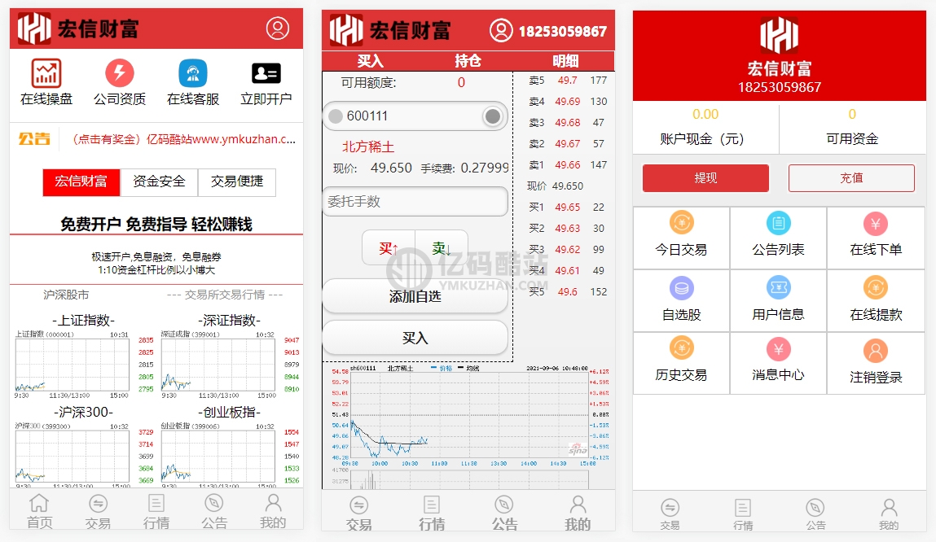Select the 资金安全 tab
Screen dimensions: 936x542
[x=159, y=181]
